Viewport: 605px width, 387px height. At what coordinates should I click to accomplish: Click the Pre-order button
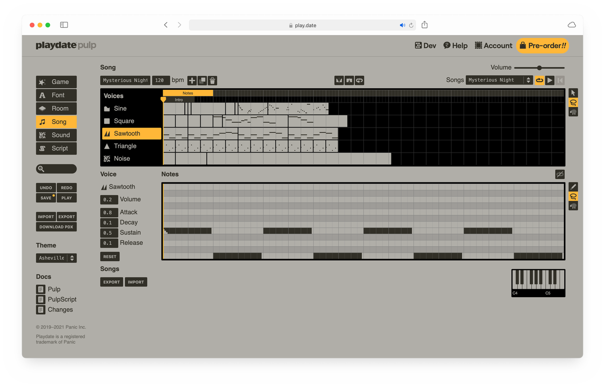pos(542,46)
